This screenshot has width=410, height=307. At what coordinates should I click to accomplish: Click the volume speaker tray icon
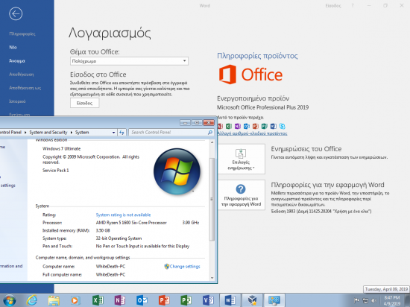click(374, 300)
